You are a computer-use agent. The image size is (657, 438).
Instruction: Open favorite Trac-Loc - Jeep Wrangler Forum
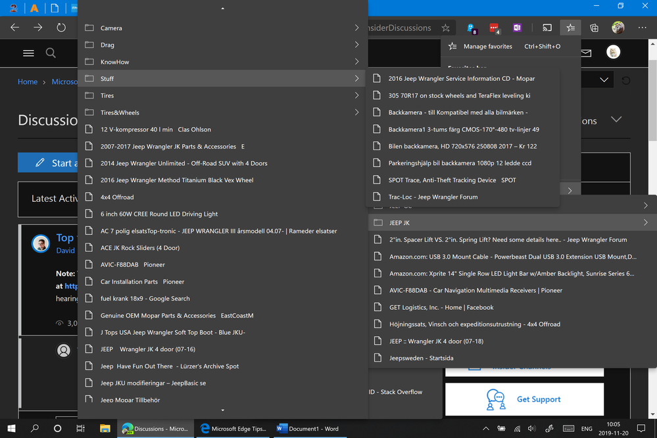click(463, 197)
